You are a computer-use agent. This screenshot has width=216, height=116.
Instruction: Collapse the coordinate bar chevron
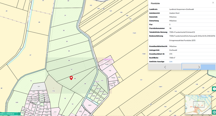(x=19, y=114)
